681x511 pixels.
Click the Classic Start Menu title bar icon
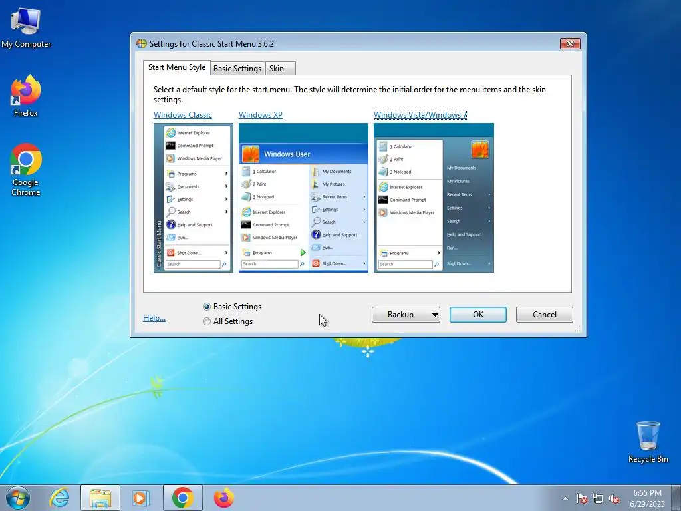(x=141, y=43)
